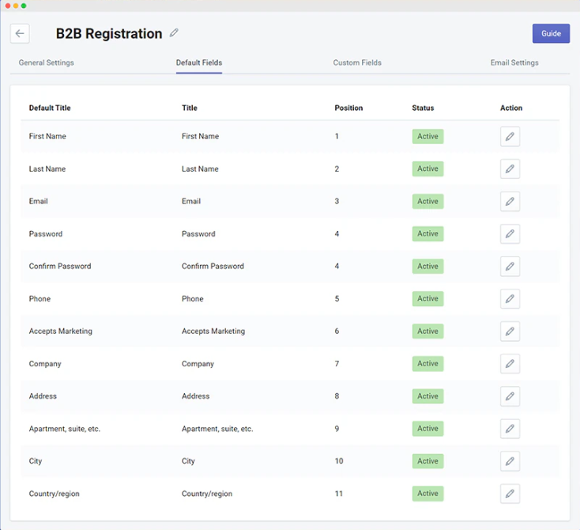
Task: Open editor for City field row
Action: pos(510,461)
